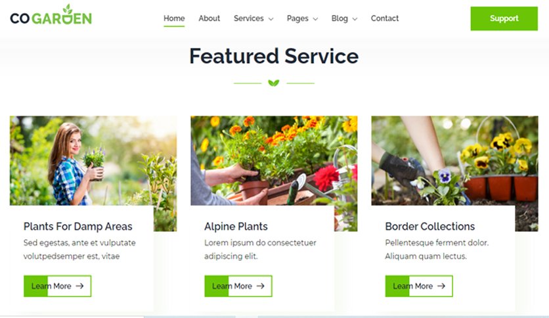Open the Contact menu link
Viewport: 549px width, 318px height.
[384, 18]
